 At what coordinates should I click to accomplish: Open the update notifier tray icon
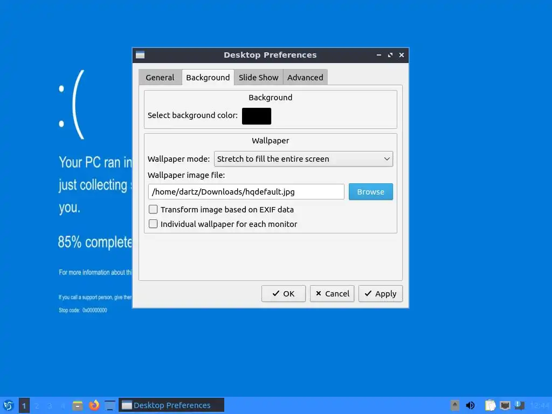[520, 405]
